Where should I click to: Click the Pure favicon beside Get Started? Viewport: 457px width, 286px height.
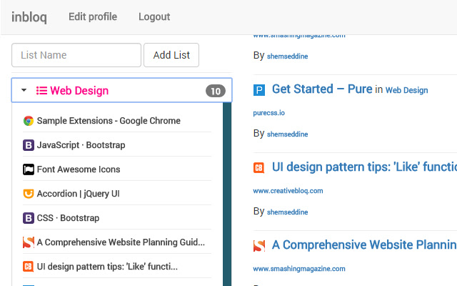(259, 90)
